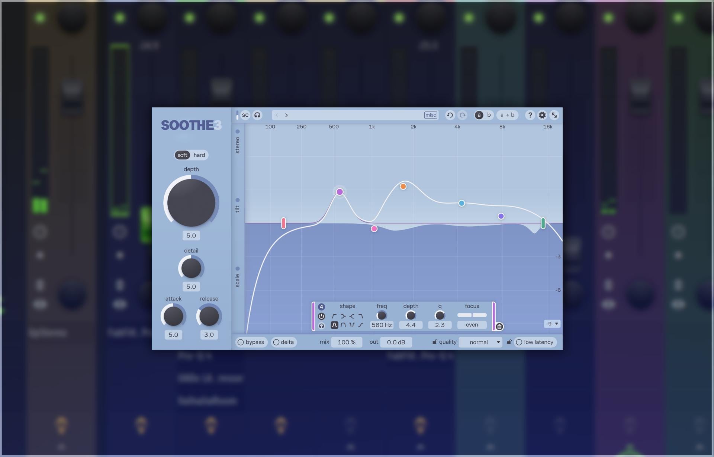Screen dimensions: 714x457
Task: Select hard mode
Action: [199, 155]
